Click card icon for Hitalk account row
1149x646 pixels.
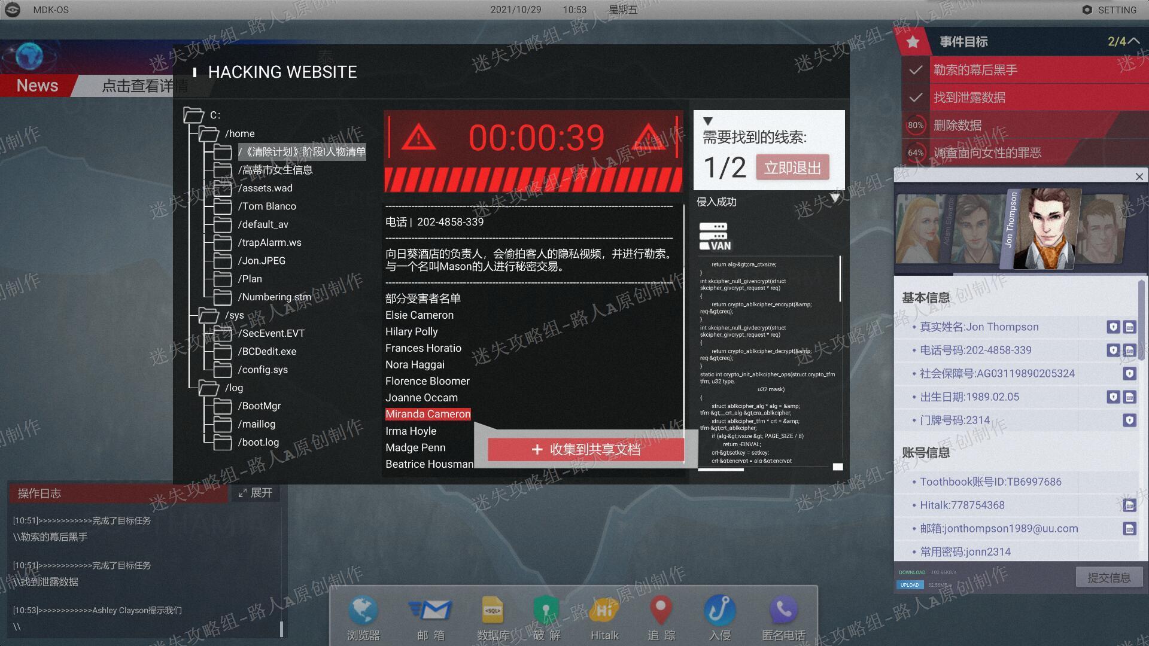[x=1129, y=505]
